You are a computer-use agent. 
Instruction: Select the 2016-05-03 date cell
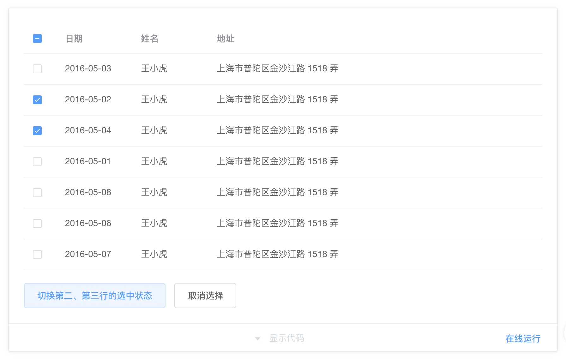(88, 69)
